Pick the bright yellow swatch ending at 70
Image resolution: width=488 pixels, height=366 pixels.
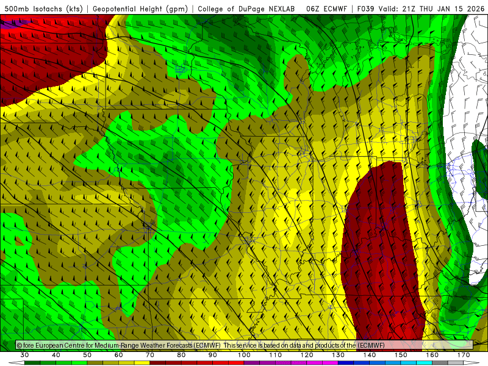click(x=142, y=363)
